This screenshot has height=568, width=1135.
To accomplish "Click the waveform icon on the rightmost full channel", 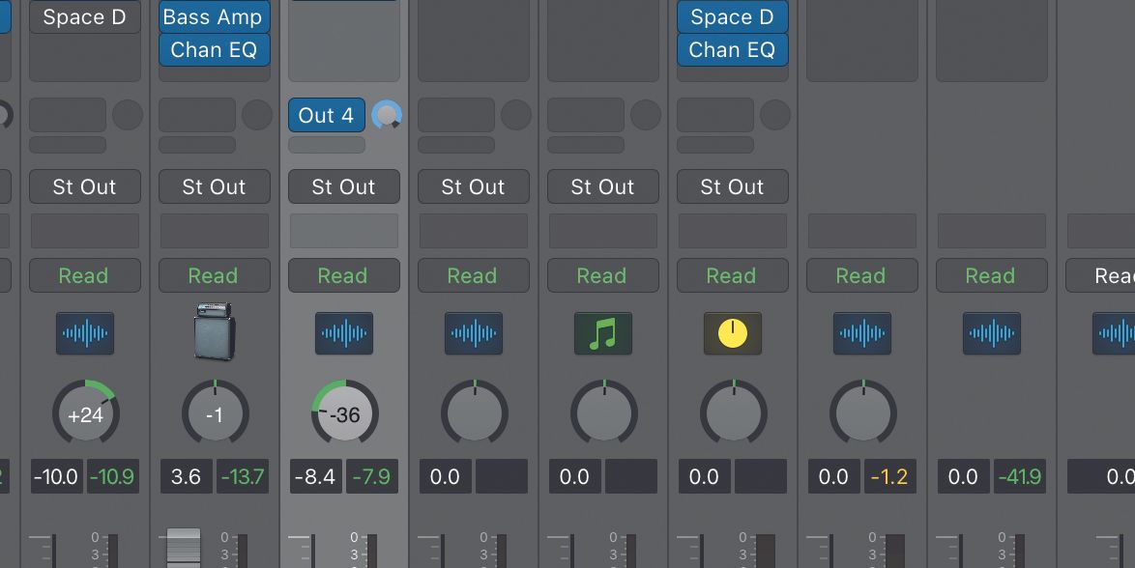I will click(991, 333).
